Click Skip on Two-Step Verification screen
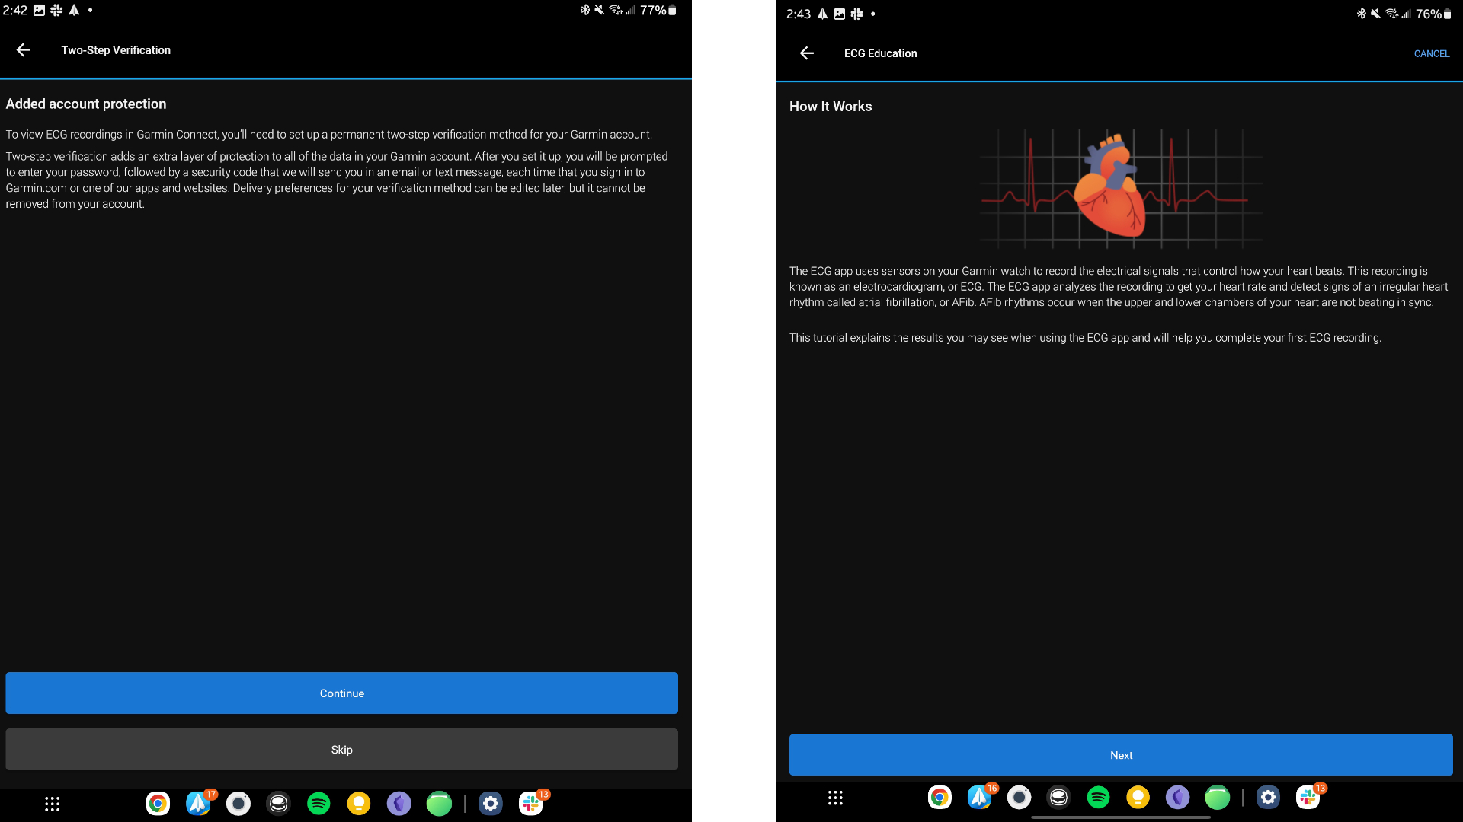 341,750
